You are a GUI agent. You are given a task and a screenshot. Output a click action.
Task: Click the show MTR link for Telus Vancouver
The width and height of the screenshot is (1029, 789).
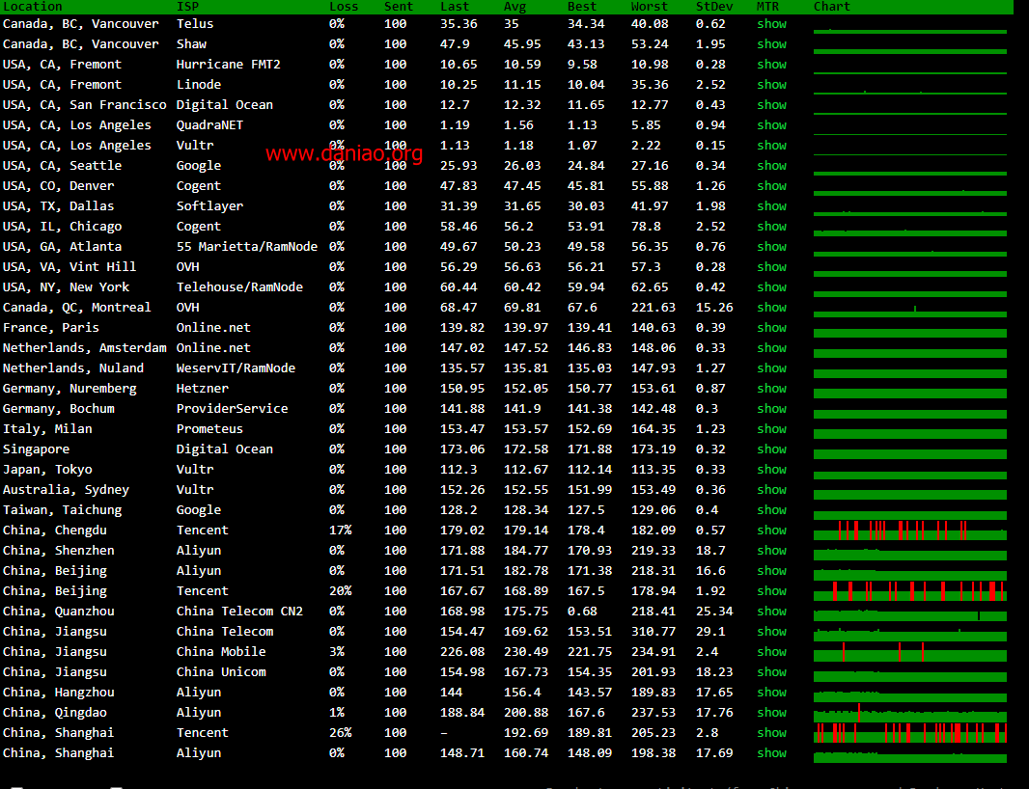(x=771, y=24)
